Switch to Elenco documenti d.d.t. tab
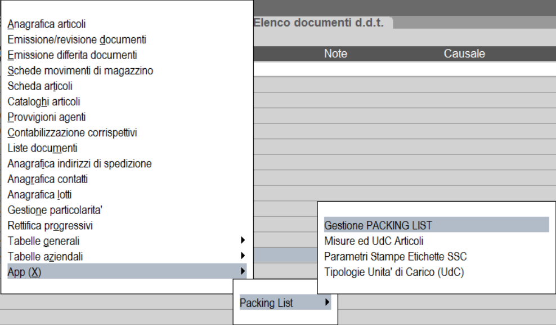 [x=319, y=23]
